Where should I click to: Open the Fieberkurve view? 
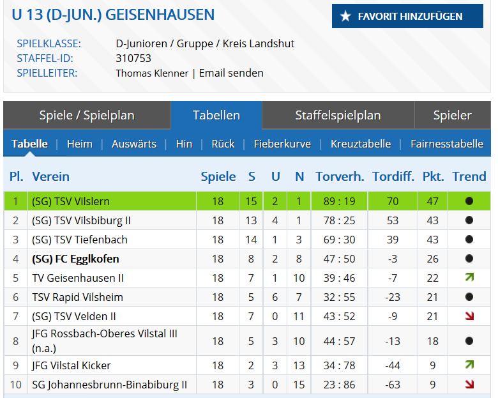(282, 144)
